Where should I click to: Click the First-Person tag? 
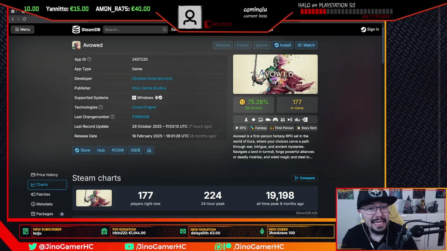(x=282, y=128)
